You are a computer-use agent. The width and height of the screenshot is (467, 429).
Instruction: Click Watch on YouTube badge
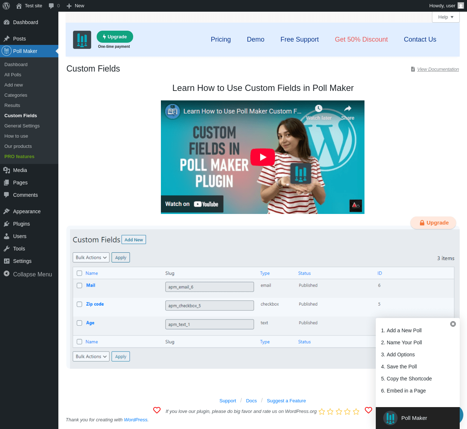(x=192, y=204)
